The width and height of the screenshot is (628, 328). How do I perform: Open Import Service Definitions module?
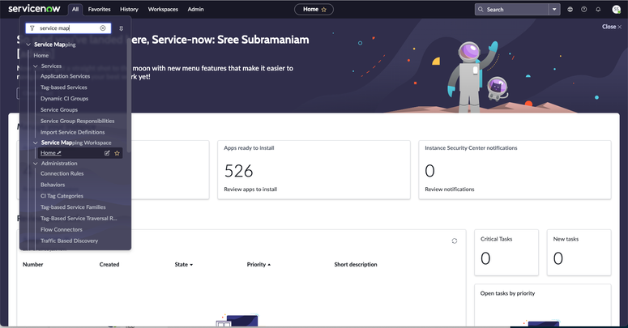point(72,132)
